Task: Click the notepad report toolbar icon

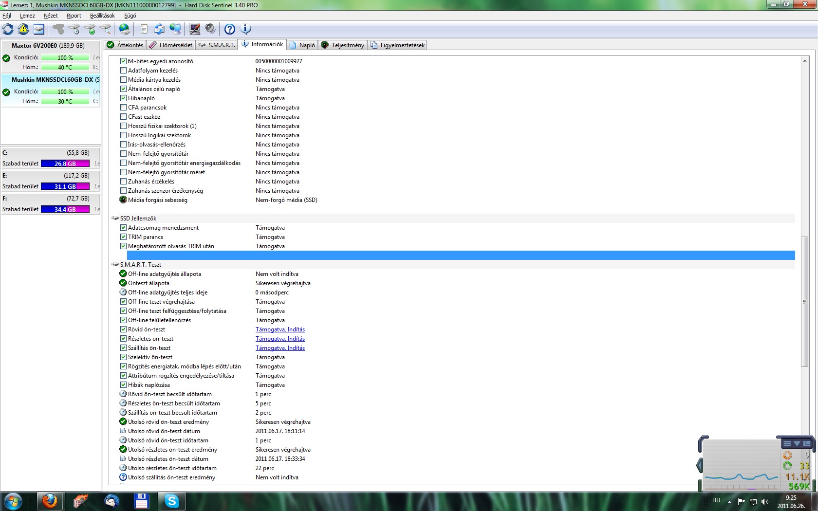Action: click(x=144, y=29)
